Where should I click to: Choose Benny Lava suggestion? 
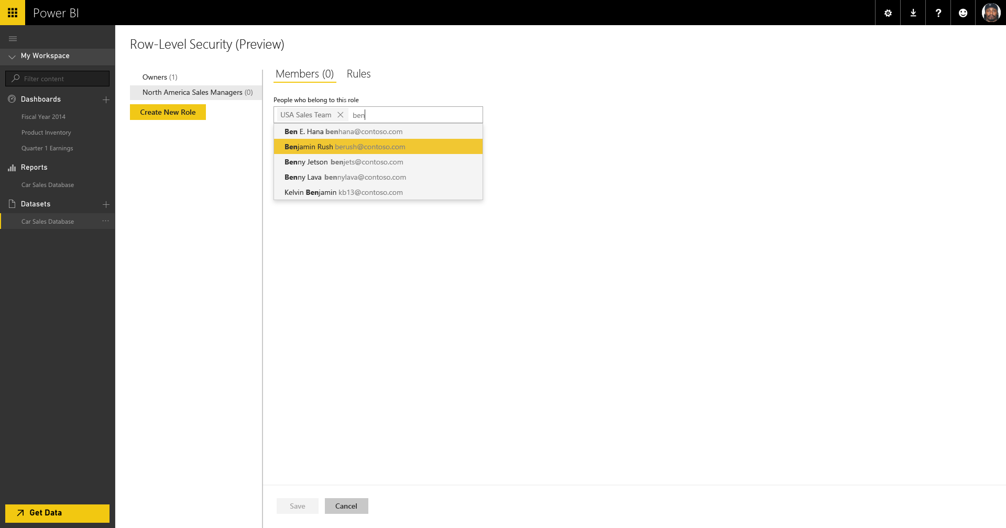pyautogui.click(x=378, y=177)
